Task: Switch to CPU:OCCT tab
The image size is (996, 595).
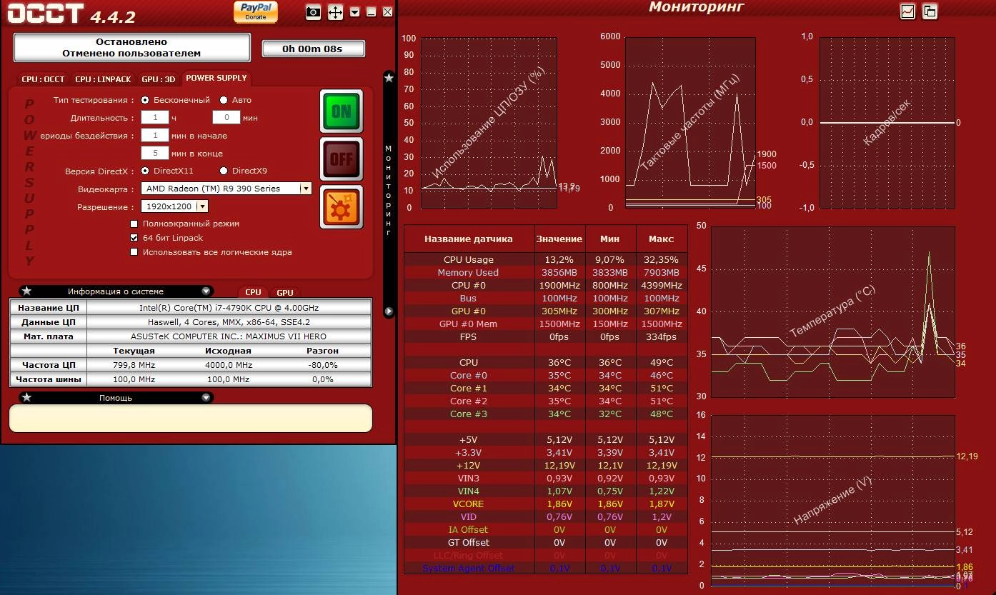Action: click(x=43, y=79)
